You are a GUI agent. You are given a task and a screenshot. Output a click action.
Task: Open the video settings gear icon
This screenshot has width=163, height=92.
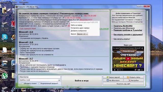click(x=135, y=70)
